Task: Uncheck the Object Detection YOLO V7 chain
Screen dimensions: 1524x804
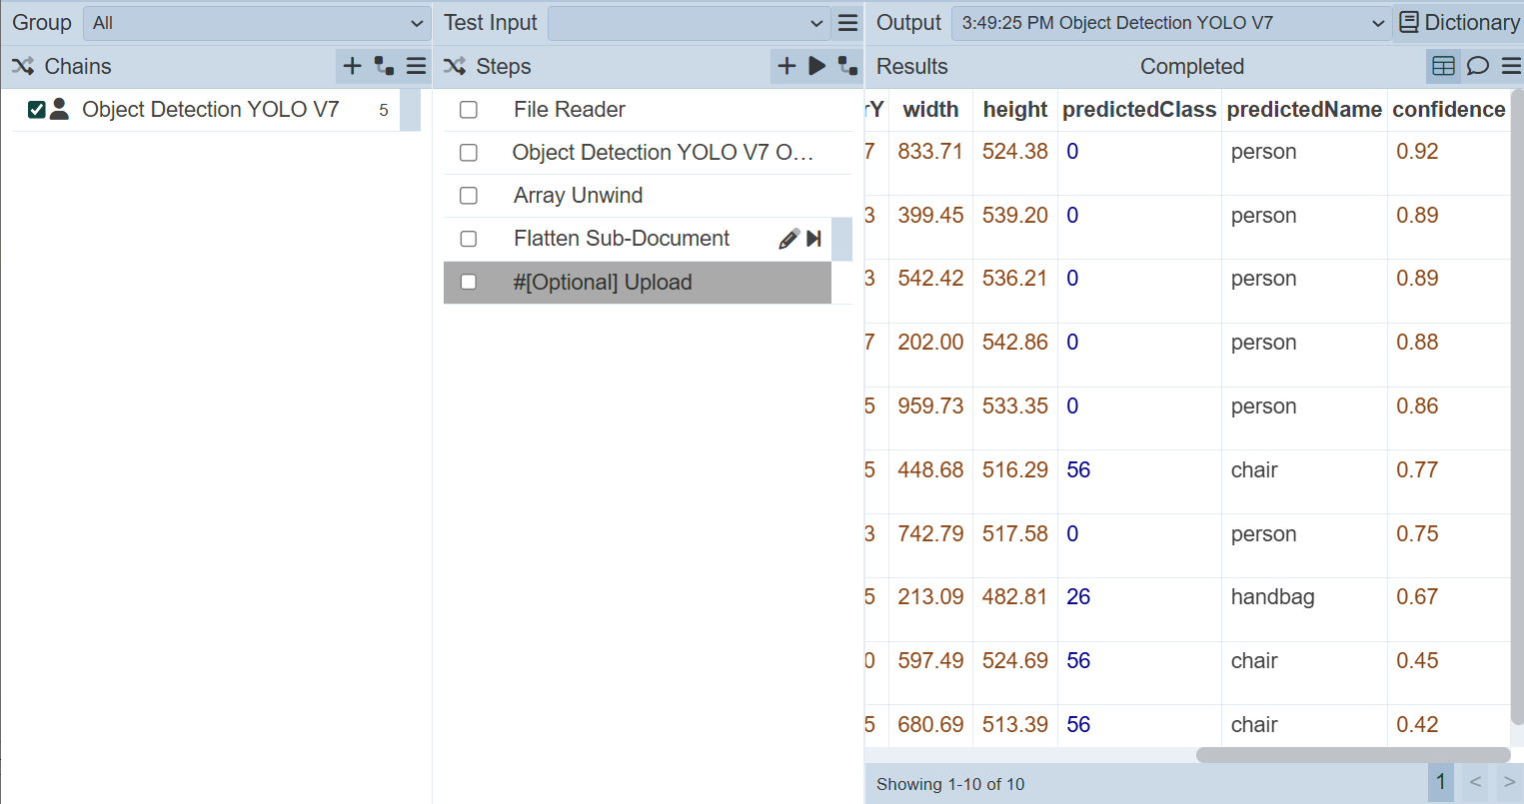Action: tap(37, 110)
